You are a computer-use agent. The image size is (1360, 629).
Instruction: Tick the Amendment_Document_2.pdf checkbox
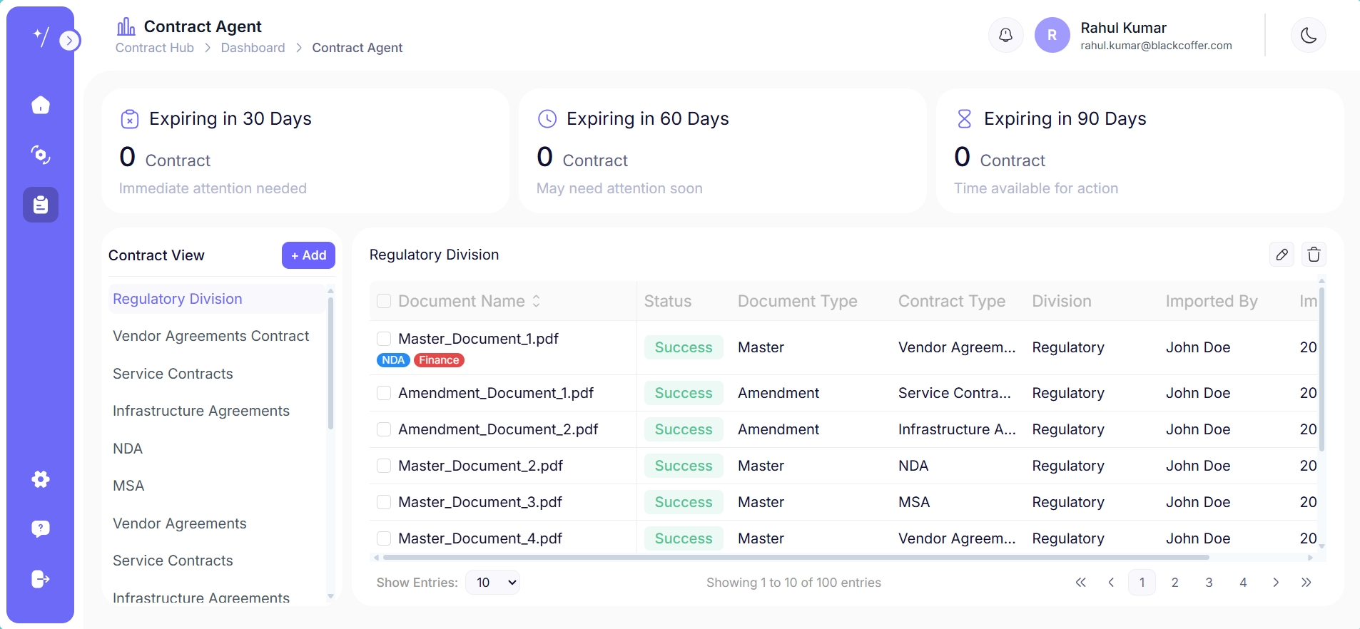[384, 429]
